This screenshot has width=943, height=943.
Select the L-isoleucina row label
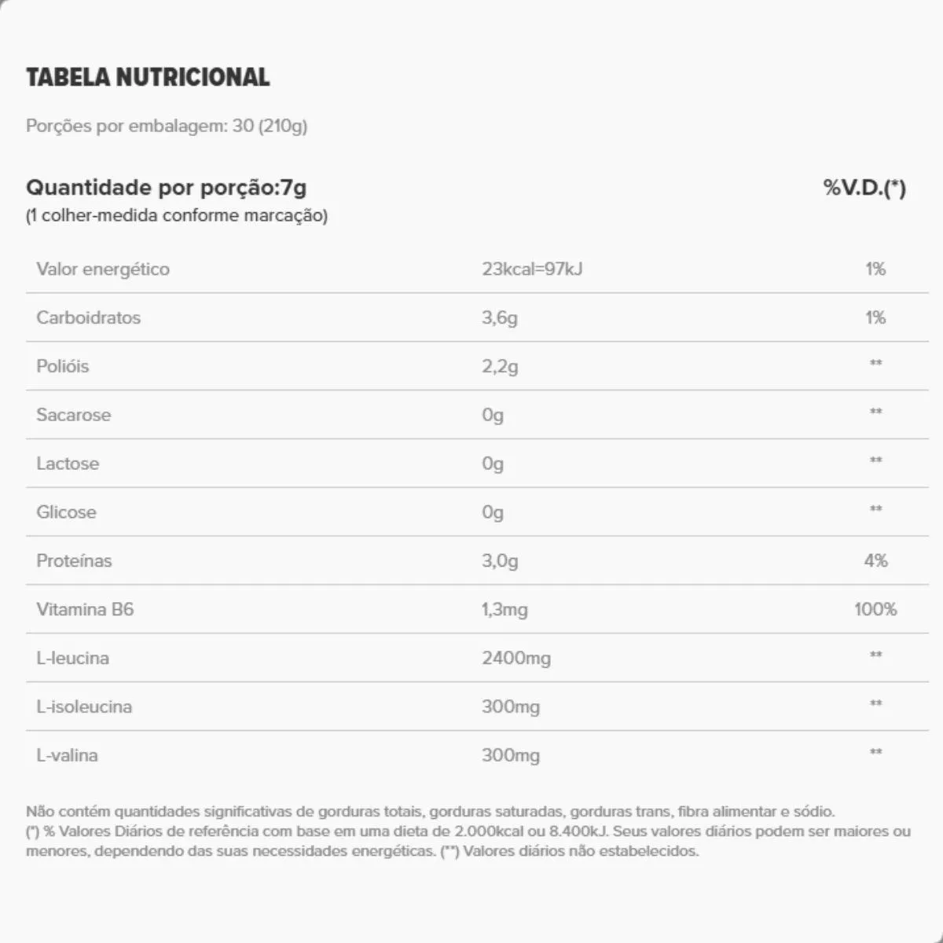tap(84, 707)
